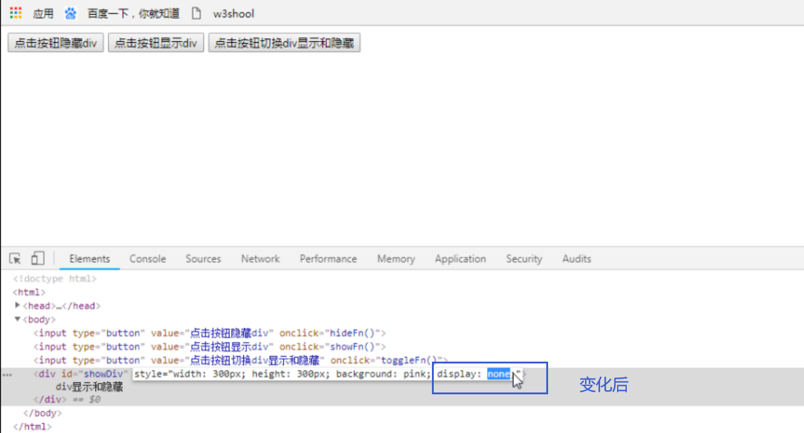Select the opening <html> tag line
804x433 pixels.
click(29, 292)
